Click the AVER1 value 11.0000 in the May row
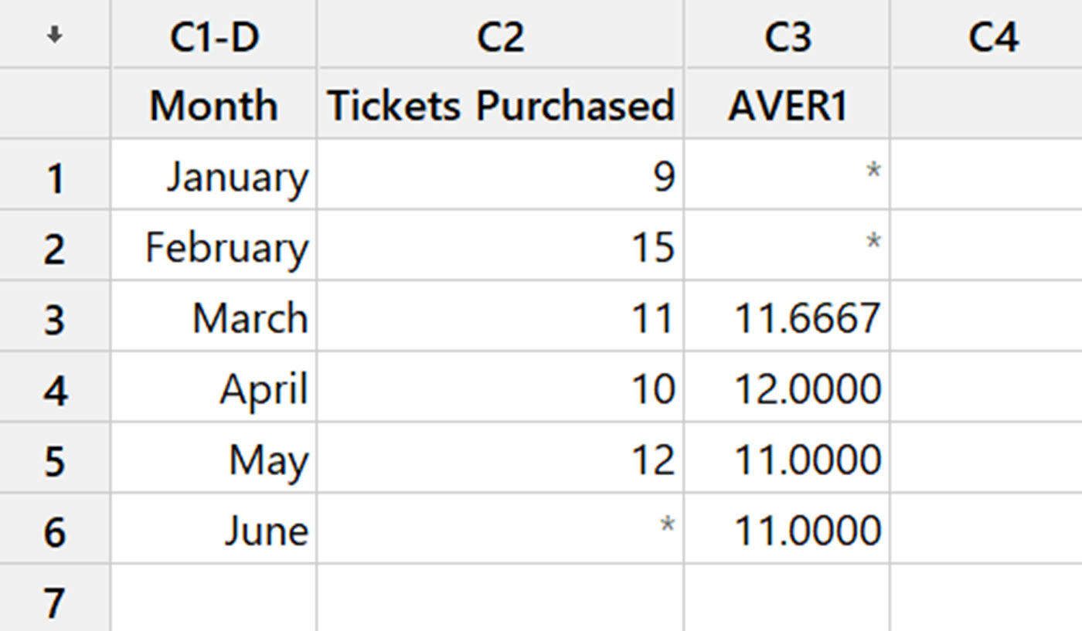This screenshot has height=631, width=1082. point(787,458)
